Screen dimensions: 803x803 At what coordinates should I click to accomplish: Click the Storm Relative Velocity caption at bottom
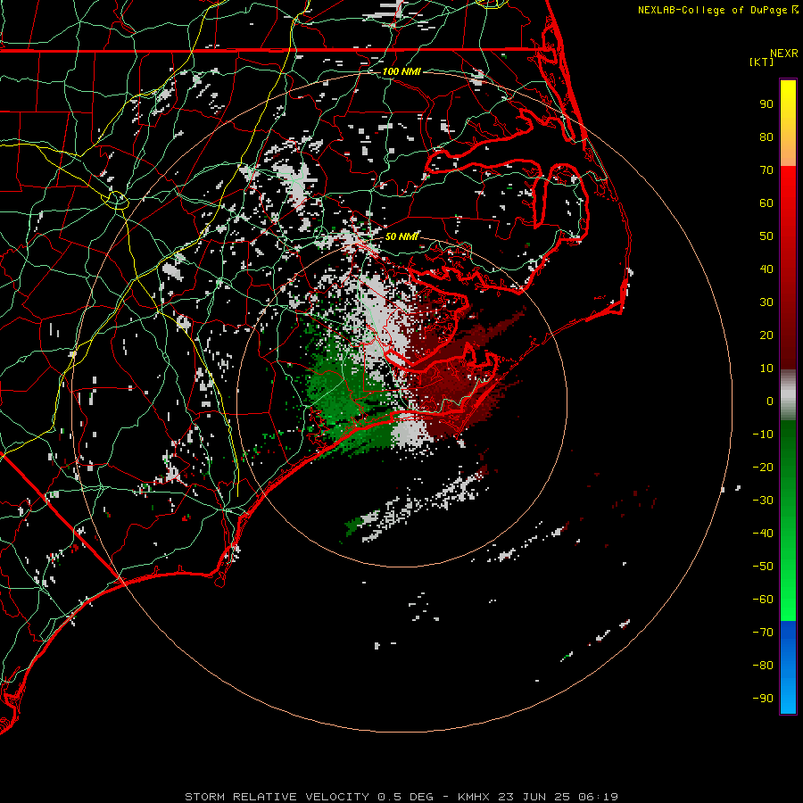401,797
